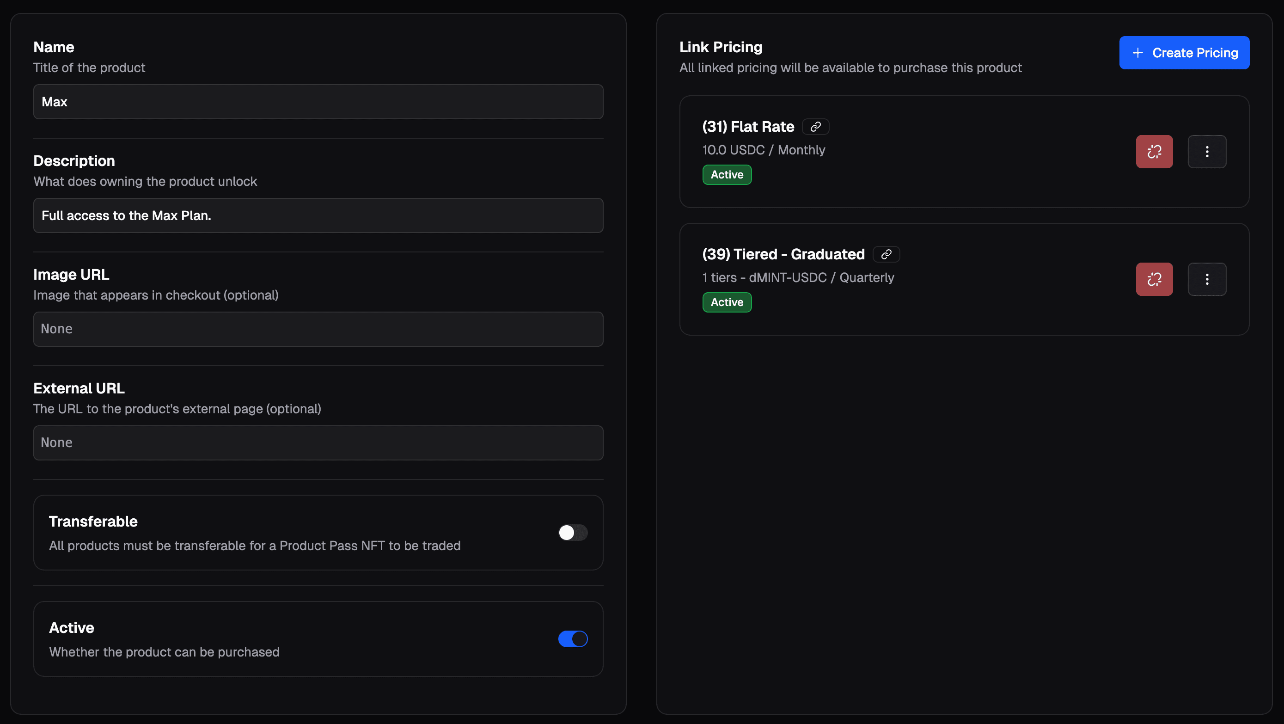Click the red unlink icon on the first pricing
Screen dimensions: 1284x724
click(1155, 151)
